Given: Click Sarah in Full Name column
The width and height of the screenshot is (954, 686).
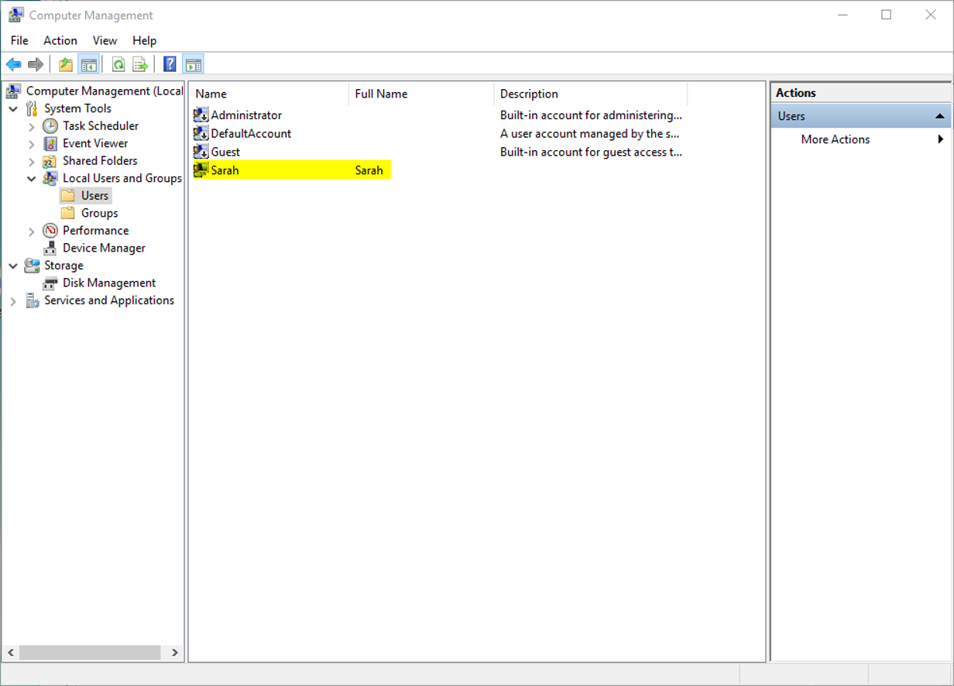Looking at the screenshot, I should pos(369,170).
